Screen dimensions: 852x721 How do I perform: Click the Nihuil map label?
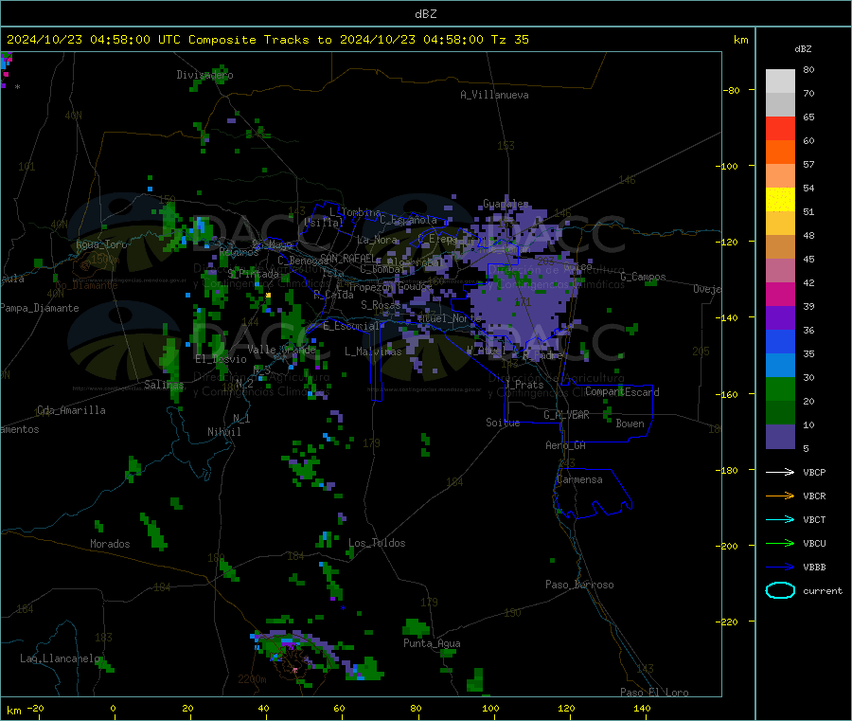coord(223,432)
